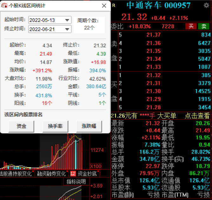Click the cyan volume bar in chart
This screenshot has height=200, width=212.
[x=76, y=155]
